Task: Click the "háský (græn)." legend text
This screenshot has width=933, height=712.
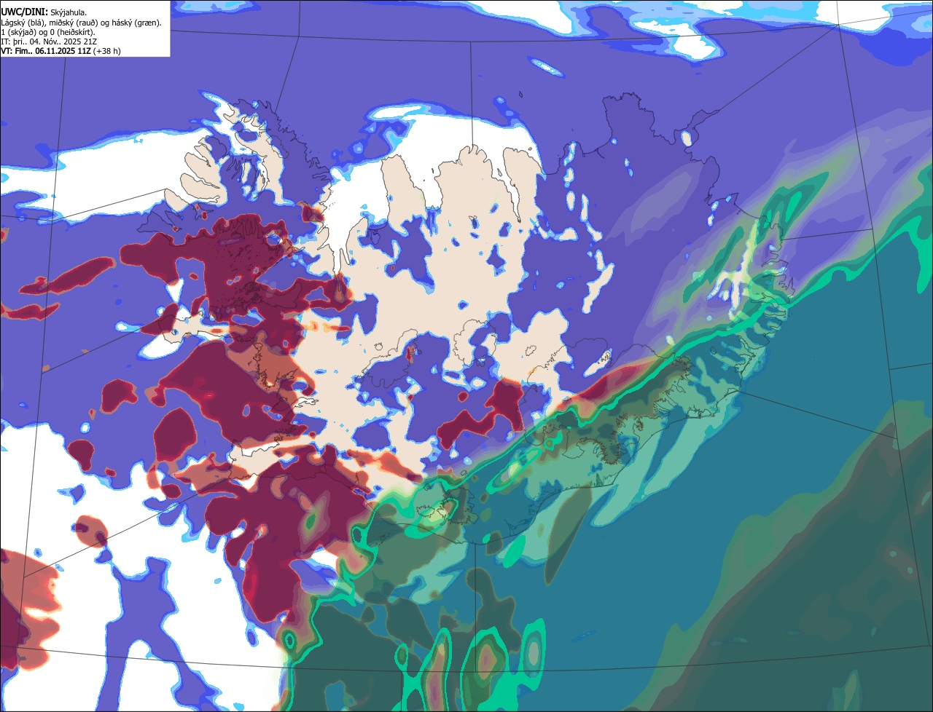Action: click(x=136, y=23)
